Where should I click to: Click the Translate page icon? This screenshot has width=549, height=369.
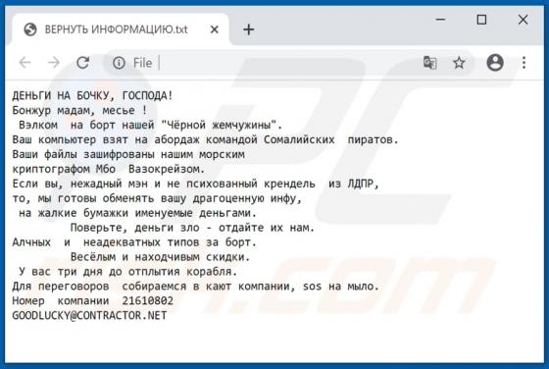pyautogui.click(x=430, y=63)
